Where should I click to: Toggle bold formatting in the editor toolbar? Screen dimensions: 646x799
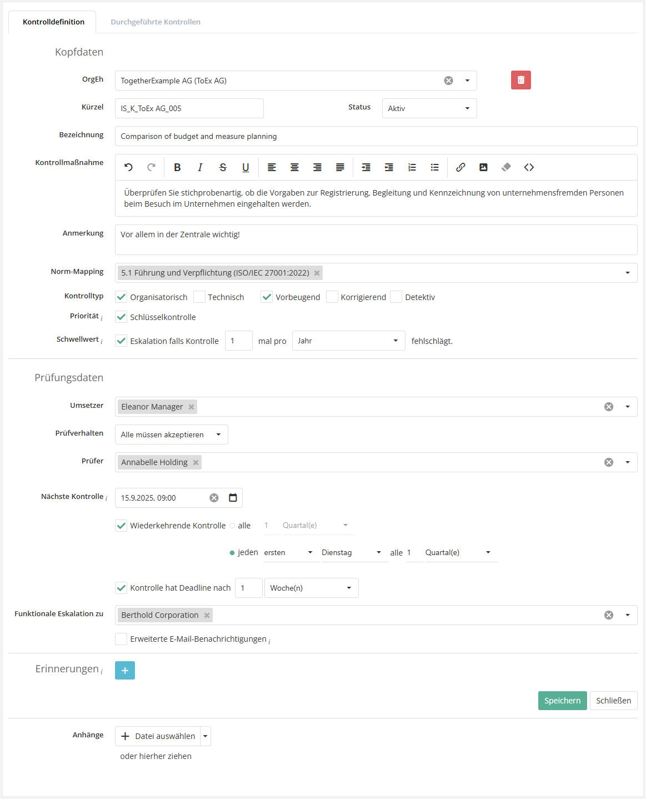click(177, 167)
